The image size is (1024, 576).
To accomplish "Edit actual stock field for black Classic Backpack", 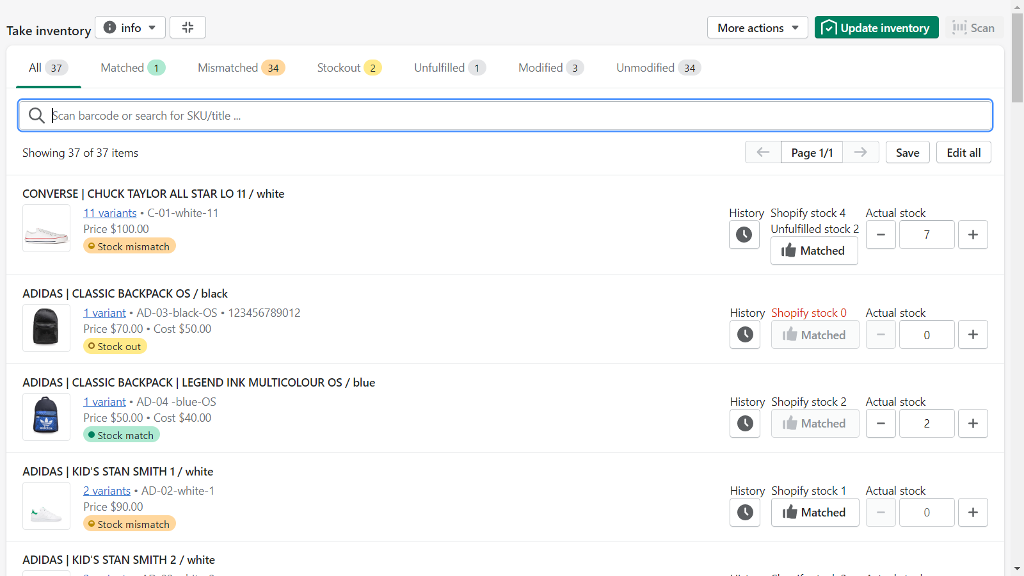I will click(x=927, y=334).
